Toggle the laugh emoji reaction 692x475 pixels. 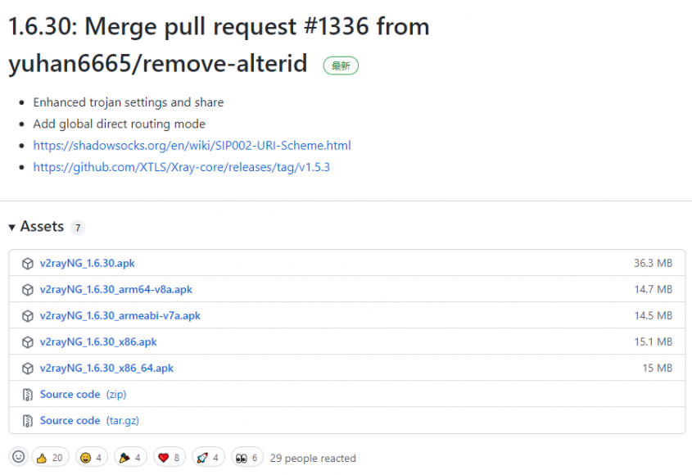pyautogui.click(x=92, y=458)
